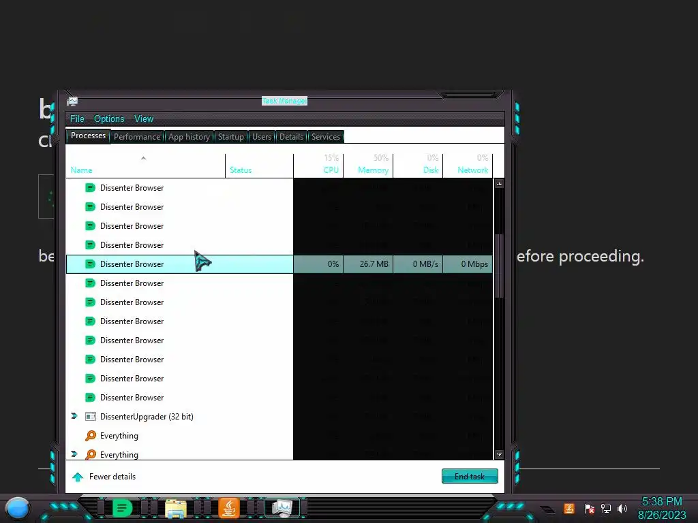Expand the DissenterUpgrader (32 bit) process group
698x523 pixels.
[x=74, y=416]
